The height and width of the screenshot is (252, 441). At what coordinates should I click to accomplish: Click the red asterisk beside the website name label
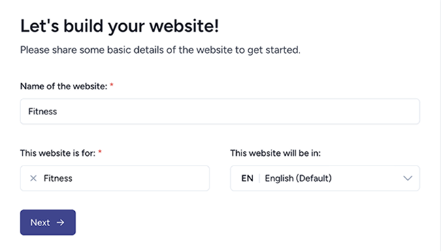(112, 84)
